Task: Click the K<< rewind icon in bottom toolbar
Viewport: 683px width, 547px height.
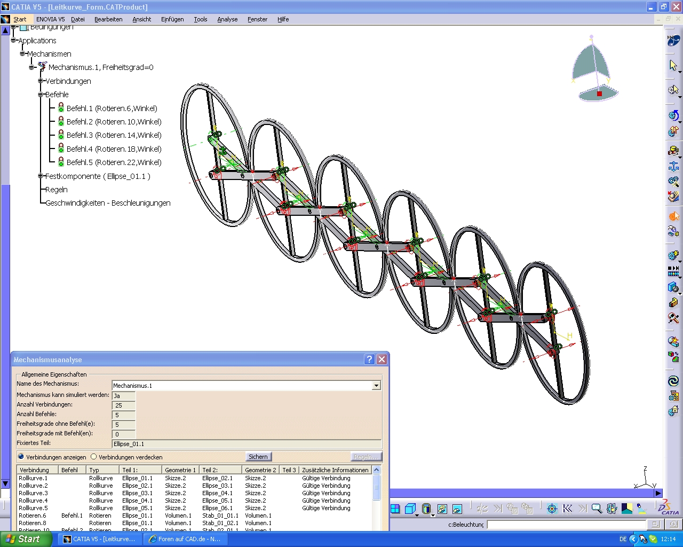Action: [567, 509]
